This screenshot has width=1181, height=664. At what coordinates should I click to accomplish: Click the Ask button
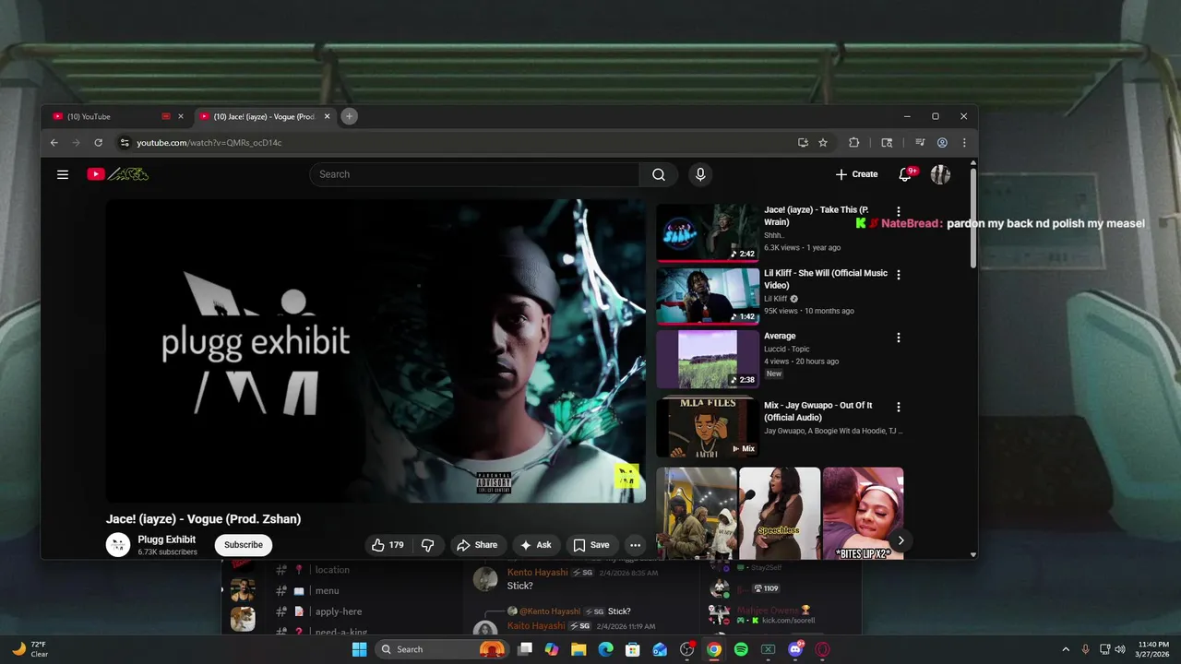pyautogui.click(x=536, y=545)
